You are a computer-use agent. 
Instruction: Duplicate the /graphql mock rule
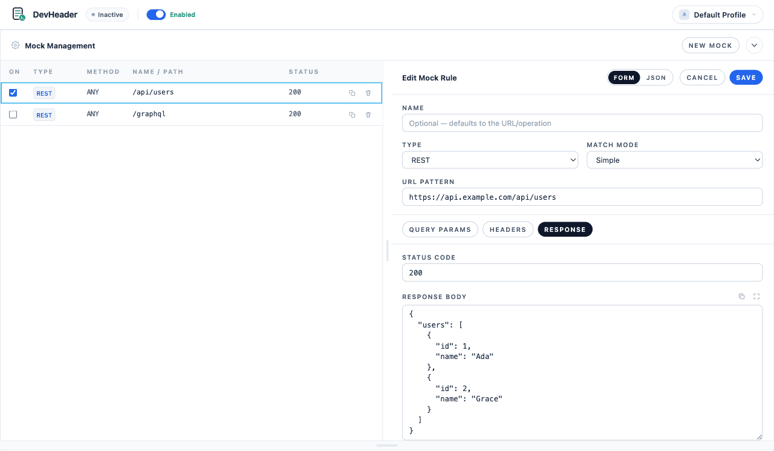pos(352,114)
